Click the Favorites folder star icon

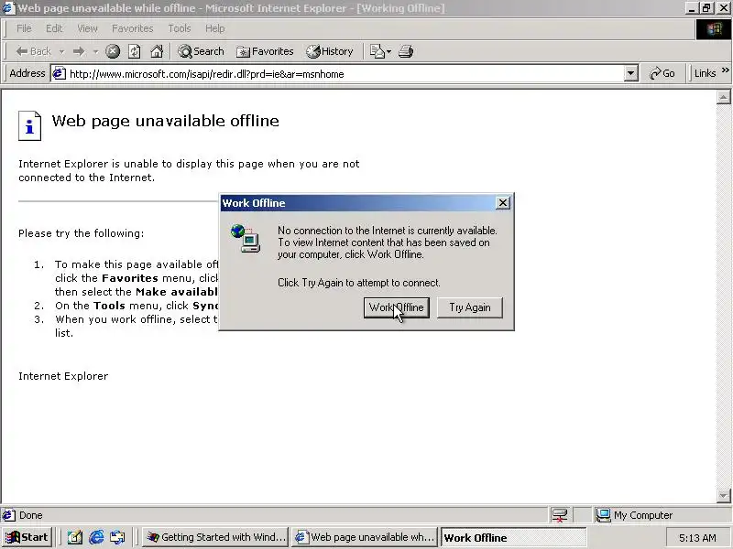(x=243, y=52)
